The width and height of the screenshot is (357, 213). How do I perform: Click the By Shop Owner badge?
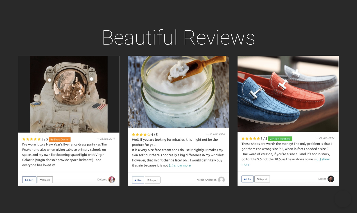tap(60, 139)
